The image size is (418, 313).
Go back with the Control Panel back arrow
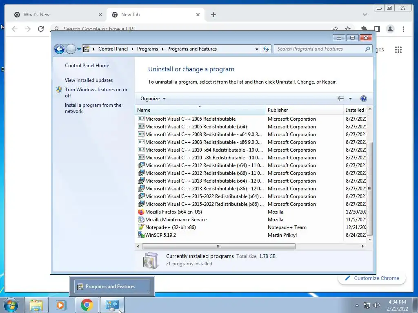click(x=59, y=49)
